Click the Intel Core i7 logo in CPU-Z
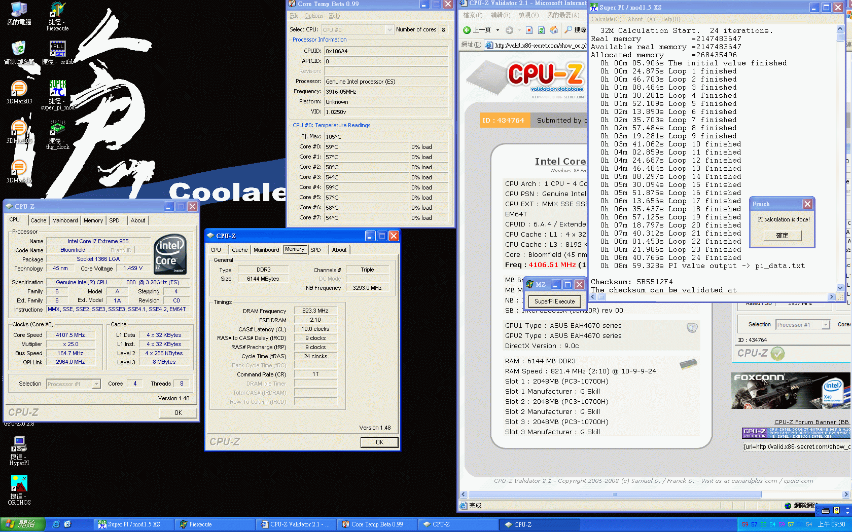852x532 pixels. click(170, 254)
